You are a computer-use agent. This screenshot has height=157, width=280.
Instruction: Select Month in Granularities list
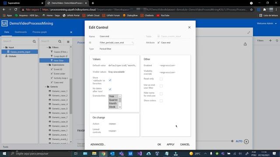pyautogui.click(x=113, y=103)
